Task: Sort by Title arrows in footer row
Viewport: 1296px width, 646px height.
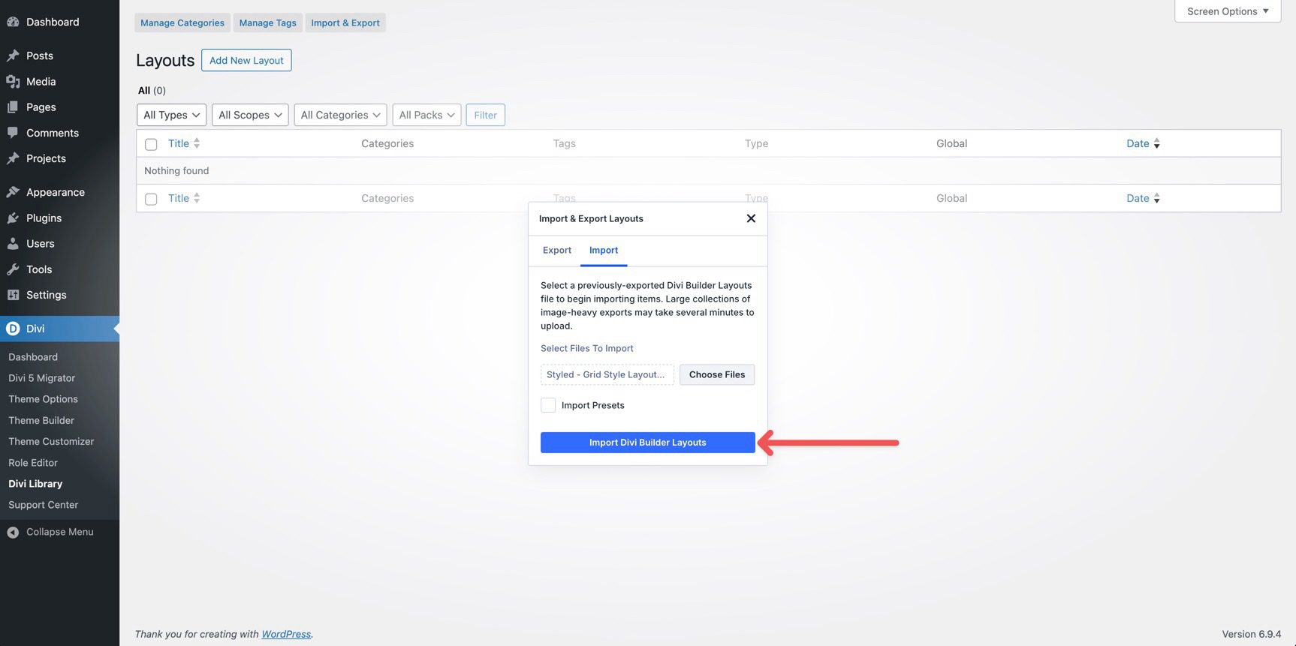Action: click(197, 198)
